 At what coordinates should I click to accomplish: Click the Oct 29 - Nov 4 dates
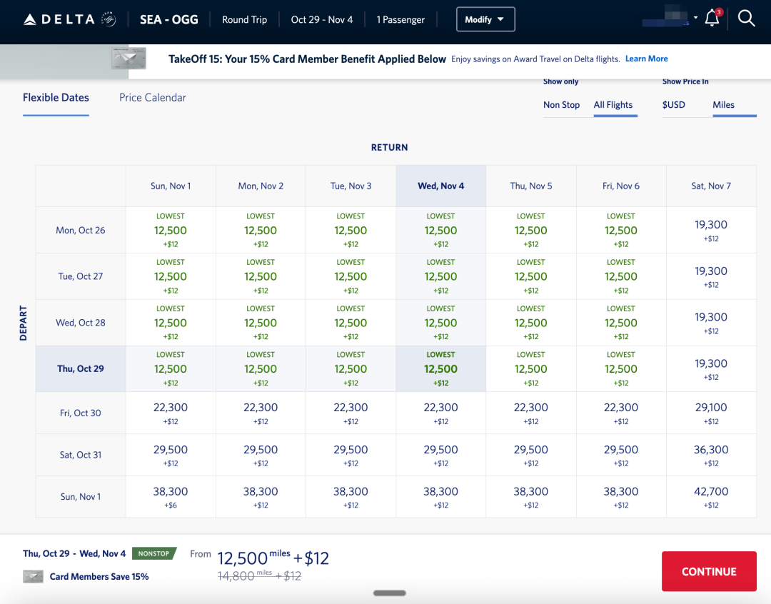point(322,20)
